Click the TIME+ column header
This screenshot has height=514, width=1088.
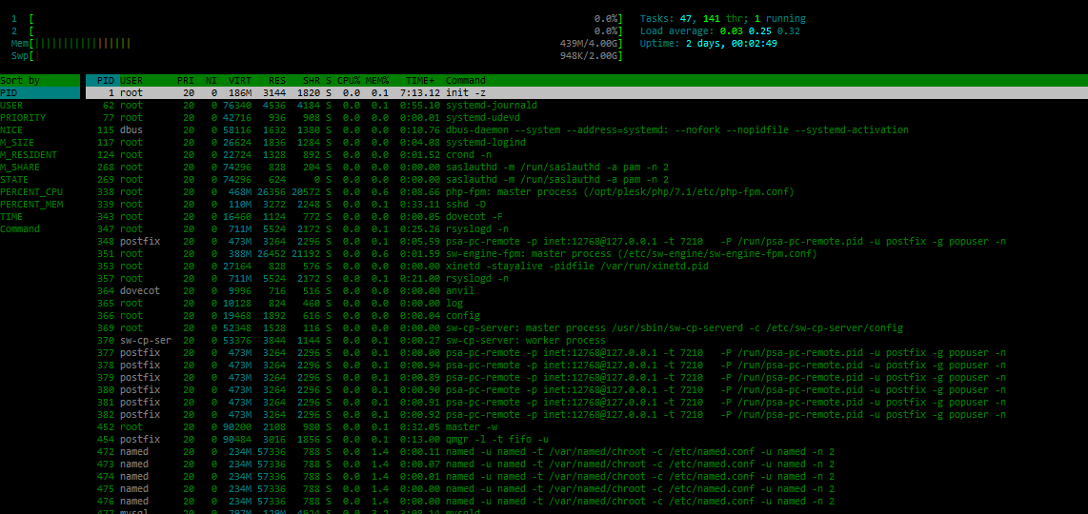point(420,81)
